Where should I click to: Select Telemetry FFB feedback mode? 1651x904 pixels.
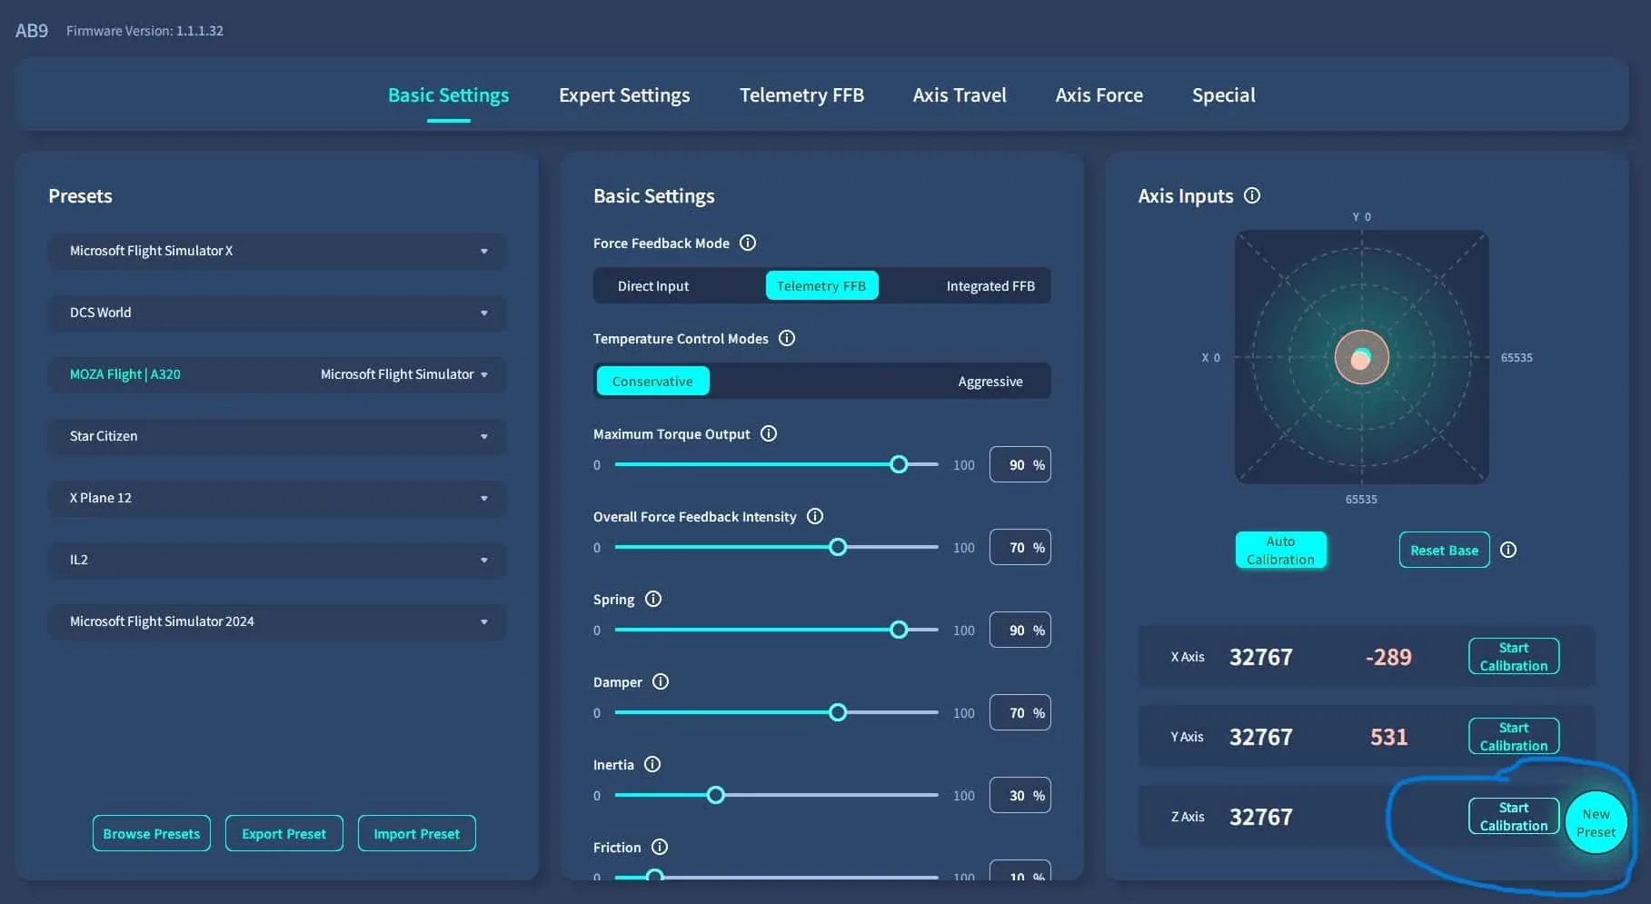pyautogui.click(x=821, y=285)
